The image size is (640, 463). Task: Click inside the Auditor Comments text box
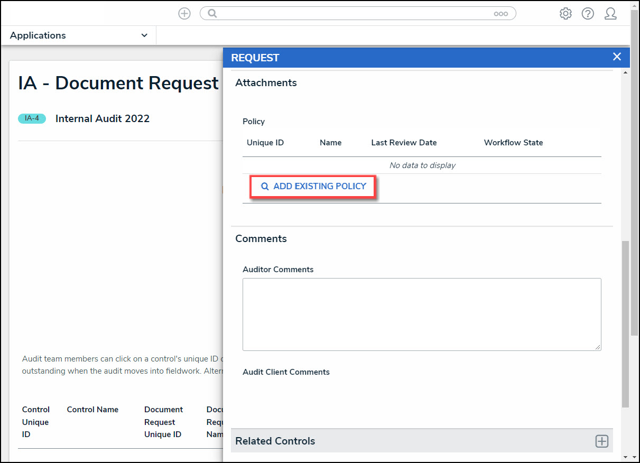[x=421, y=314]
